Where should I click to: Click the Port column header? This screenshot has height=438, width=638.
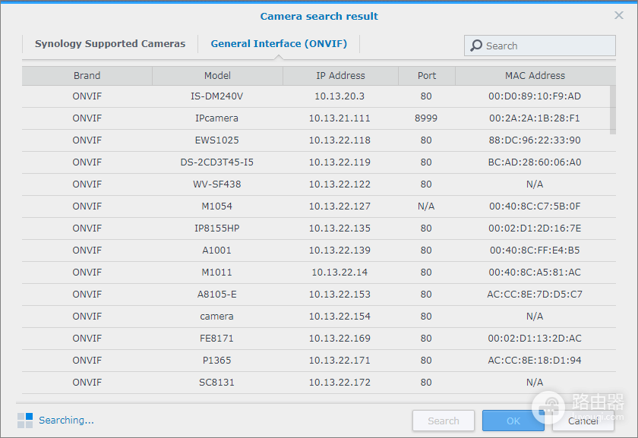click(426, 76)
